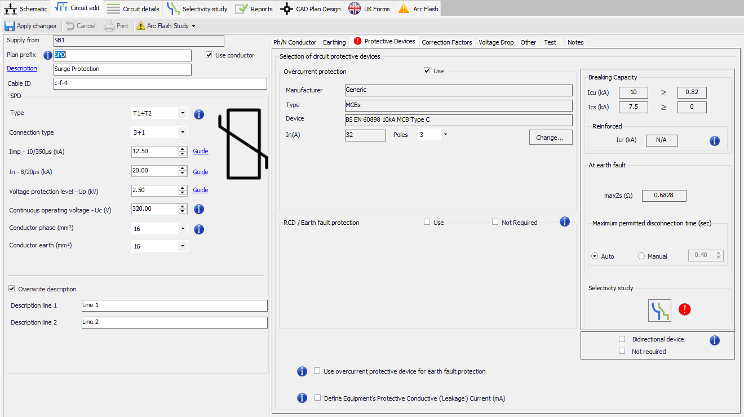Click the Description line 1 field
744x417 pixels.
point(174,305)
